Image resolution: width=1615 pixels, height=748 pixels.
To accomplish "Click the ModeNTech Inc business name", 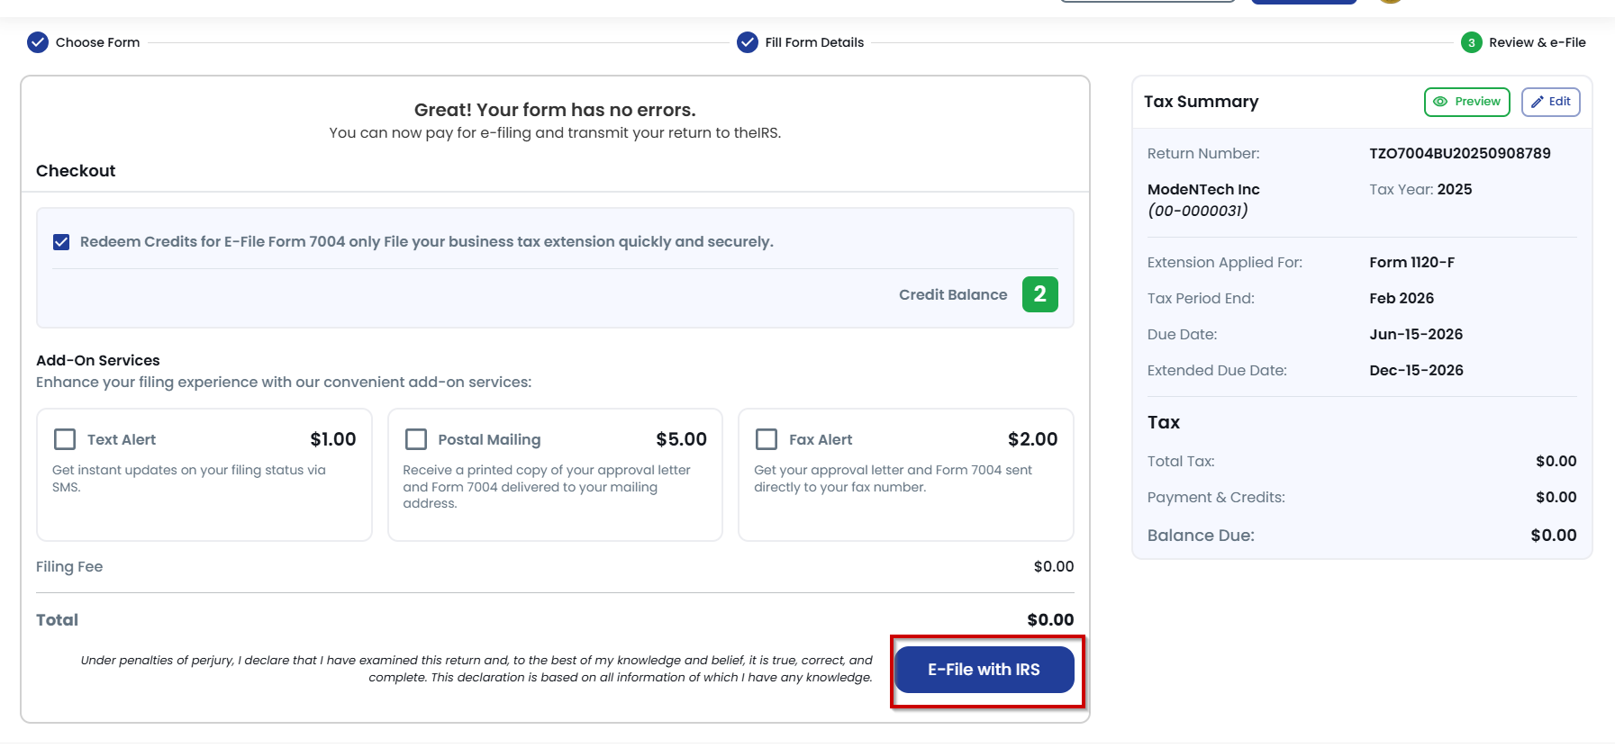I will 1203,190.
